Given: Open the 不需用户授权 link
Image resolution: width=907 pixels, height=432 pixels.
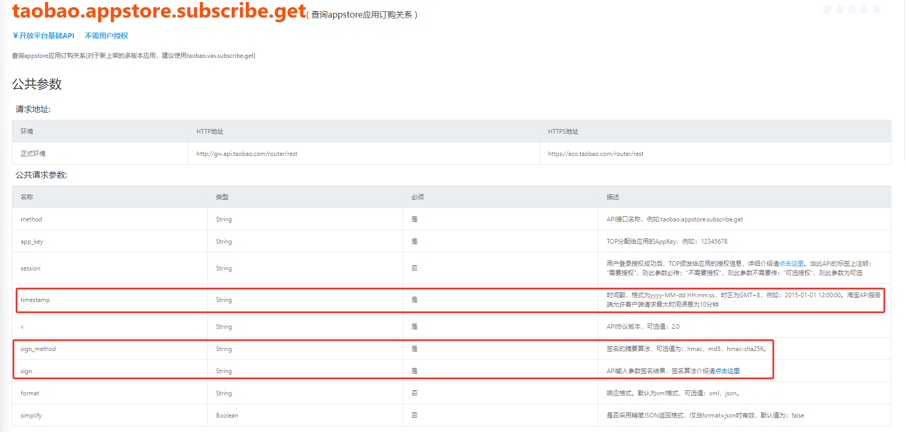Looking at the screenshot, I should point(106,36).
